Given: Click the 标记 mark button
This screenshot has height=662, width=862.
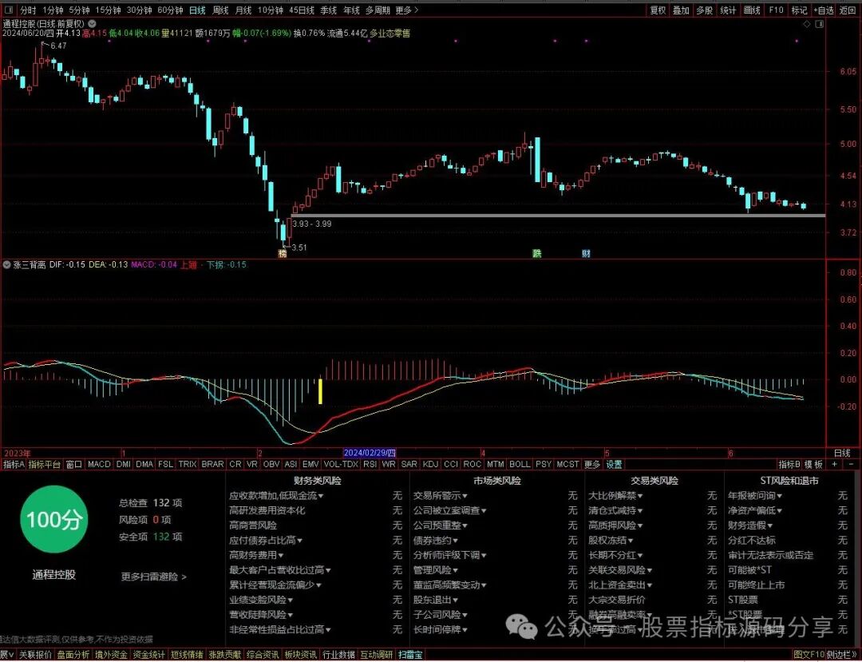Looking at the screenshot, I should pos(799,10).
